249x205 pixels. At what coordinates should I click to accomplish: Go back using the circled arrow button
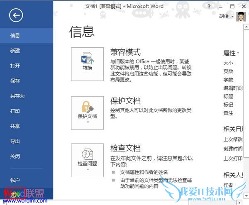(x=16, y=15)
